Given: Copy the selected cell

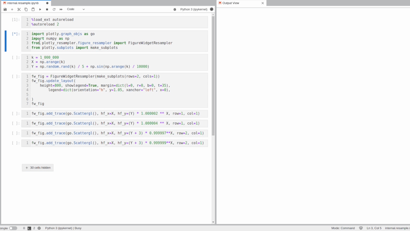Looking at the screenshot, I should (x=26, y=9).
